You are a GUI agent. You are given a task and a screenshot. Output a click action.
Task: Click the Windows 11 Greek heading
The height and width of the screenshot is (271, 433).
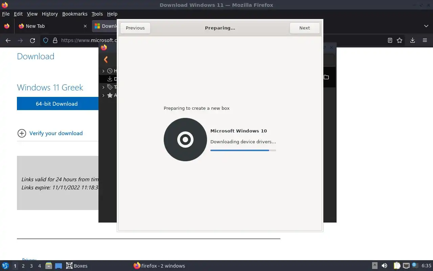point(50,87)
